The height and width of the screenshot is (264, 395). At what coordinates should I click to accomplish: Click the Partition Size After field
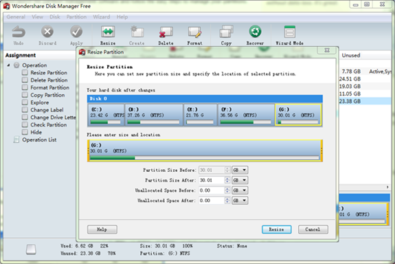click(x=212, y=180)
